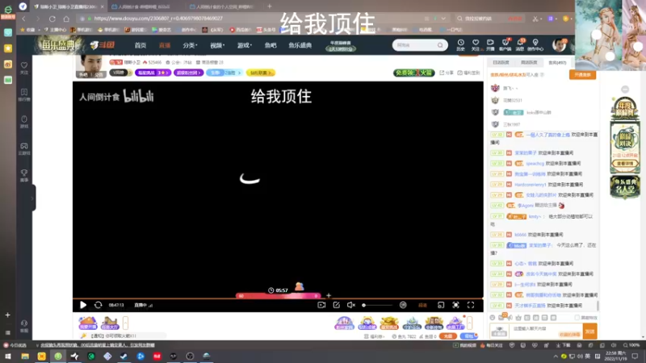
Task: Click the plus icon beside progress bar
Action: 329,295
